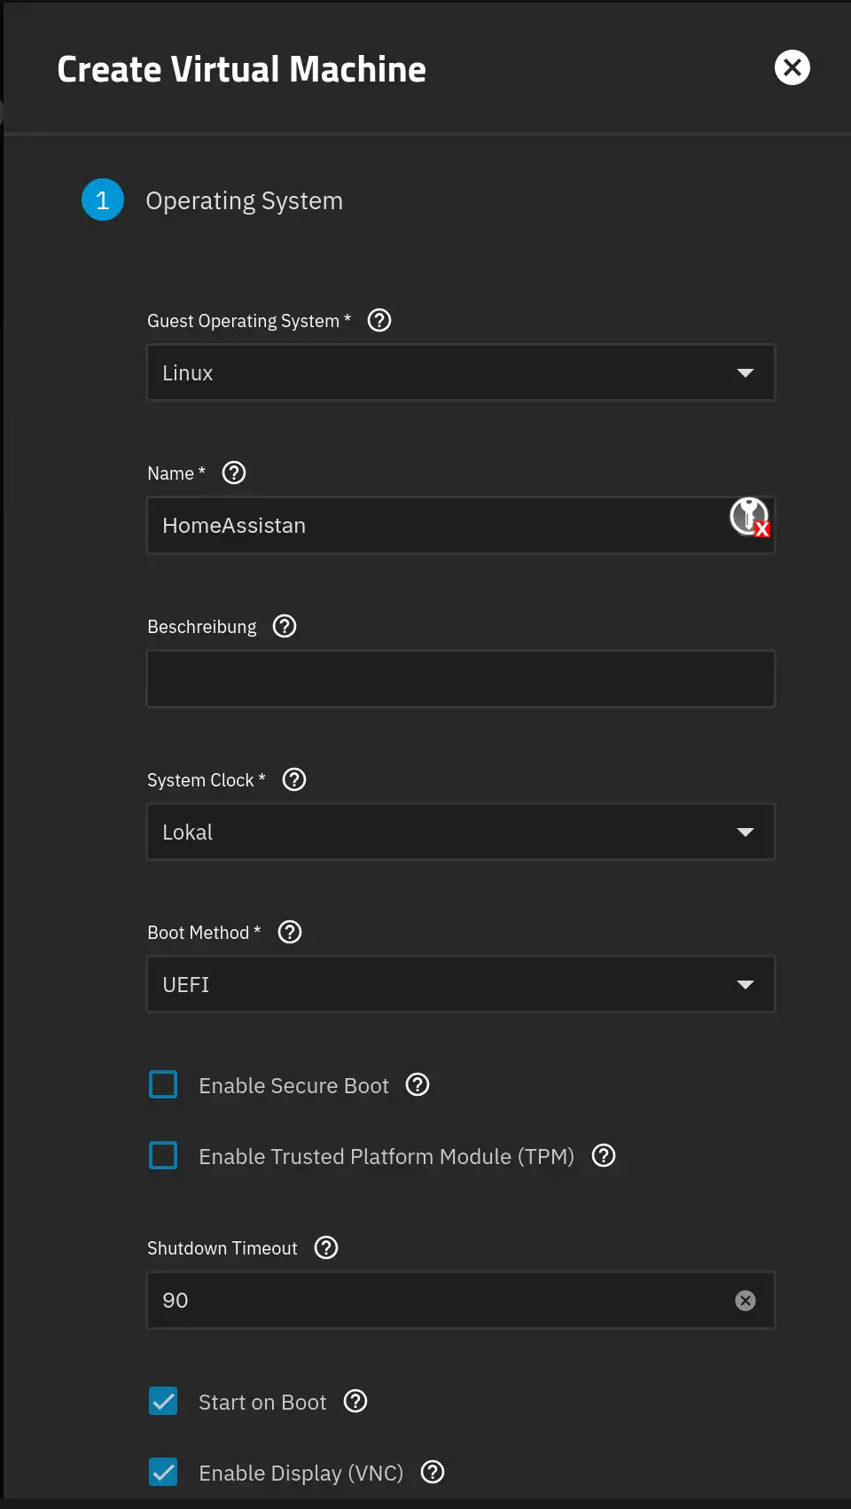The width and height of the screenshot is (851, 1509).
Task: Select the Operating System step heading
Action: pos(245,201)
